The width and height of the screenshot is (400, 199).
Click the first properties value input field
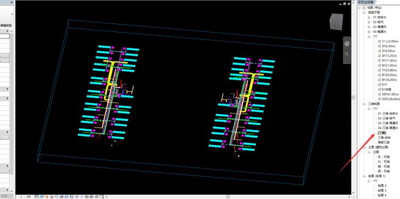(x=5, y=36)
